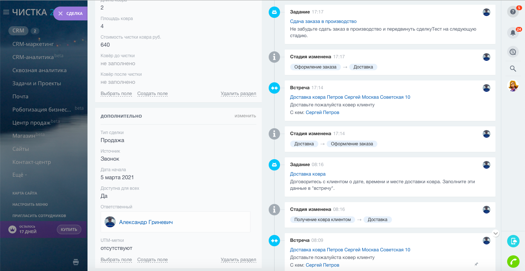525x271 pixels.
Task: Click the КУПИТЬ button
Action: point(69,229)
